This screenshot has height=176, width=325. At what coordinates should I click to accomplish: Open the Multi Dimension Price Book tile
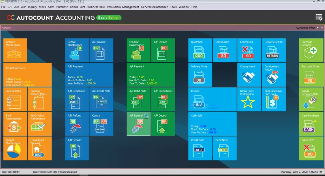[274, 99]
